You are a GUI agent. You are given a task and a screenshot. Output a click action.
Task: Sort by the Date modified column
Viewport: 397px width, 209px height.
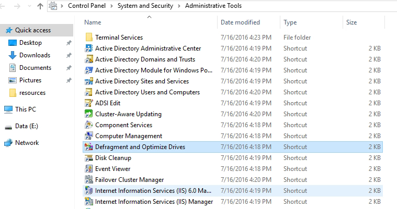click(x=240, y=22)
